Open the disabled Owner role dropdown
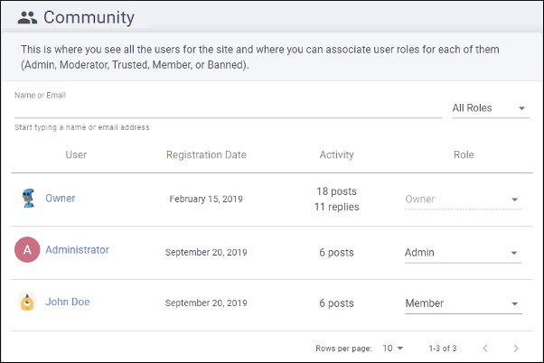 [x=464, y=200]
